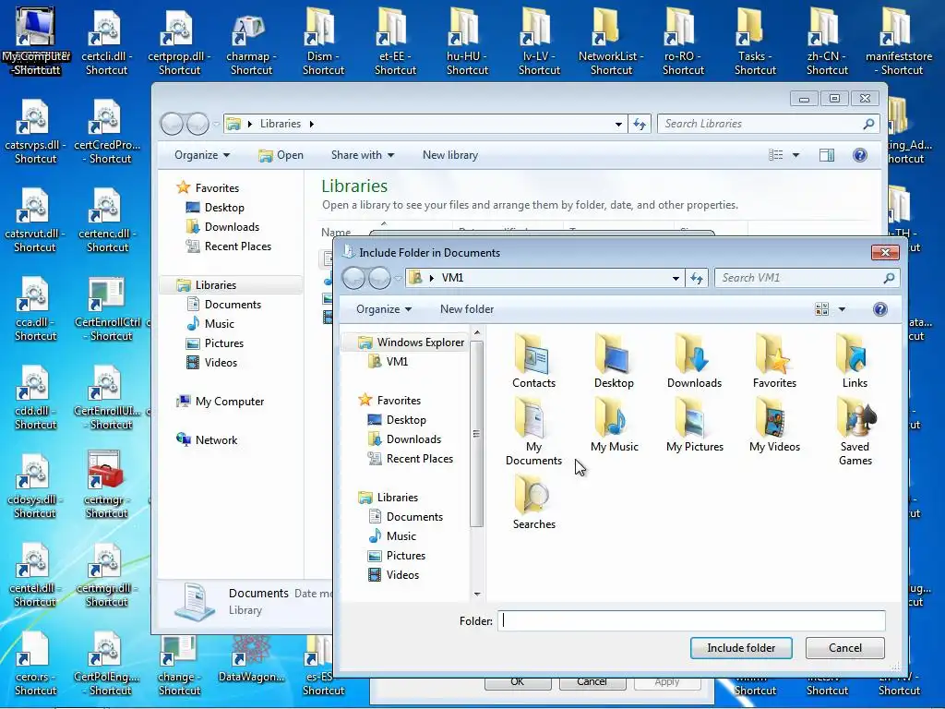The image size is (945, 709).
Task: Toggle preview pane in Libraries window
Action: click(x=827, y=155)
